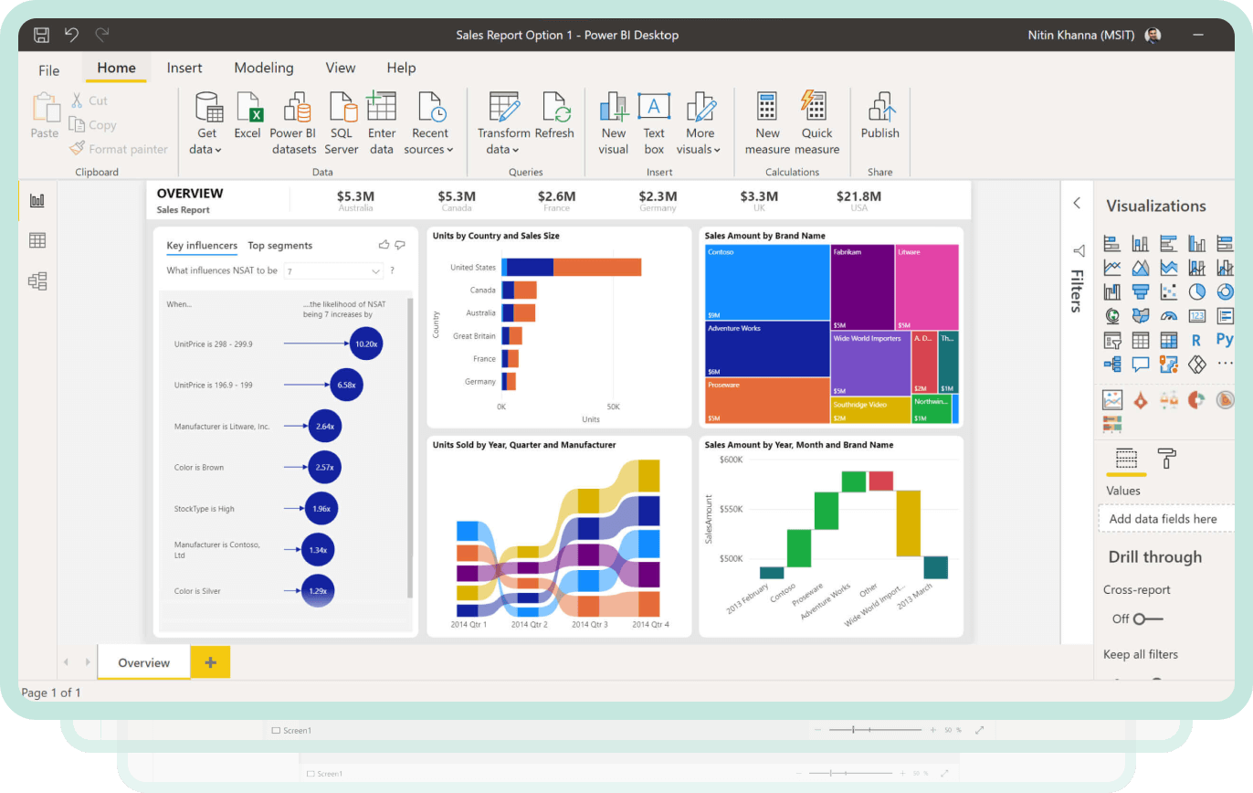The width and height of the screenshot is (1253, 793).
Task: Open the File menu
Action: pyautogui.click(x=49, y=70)
